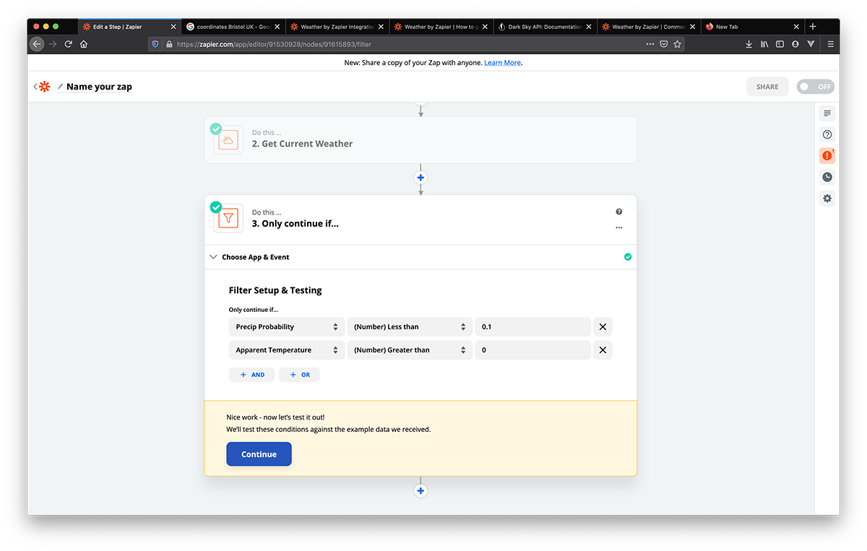Click the Zapier logo icon
Viewport: 867px width, 551px height.
click(45, 87)
